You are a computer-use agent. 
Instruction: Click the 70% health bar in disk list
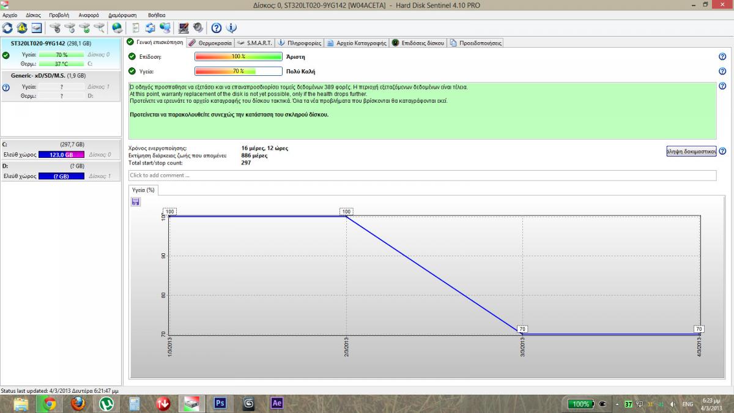pos(61,55)
